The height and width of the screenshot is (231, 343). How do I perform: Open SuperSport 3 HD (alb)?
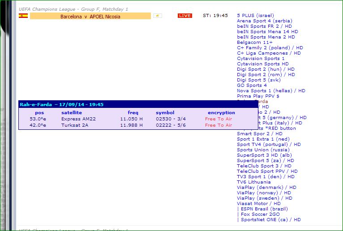tap(264, 155)
